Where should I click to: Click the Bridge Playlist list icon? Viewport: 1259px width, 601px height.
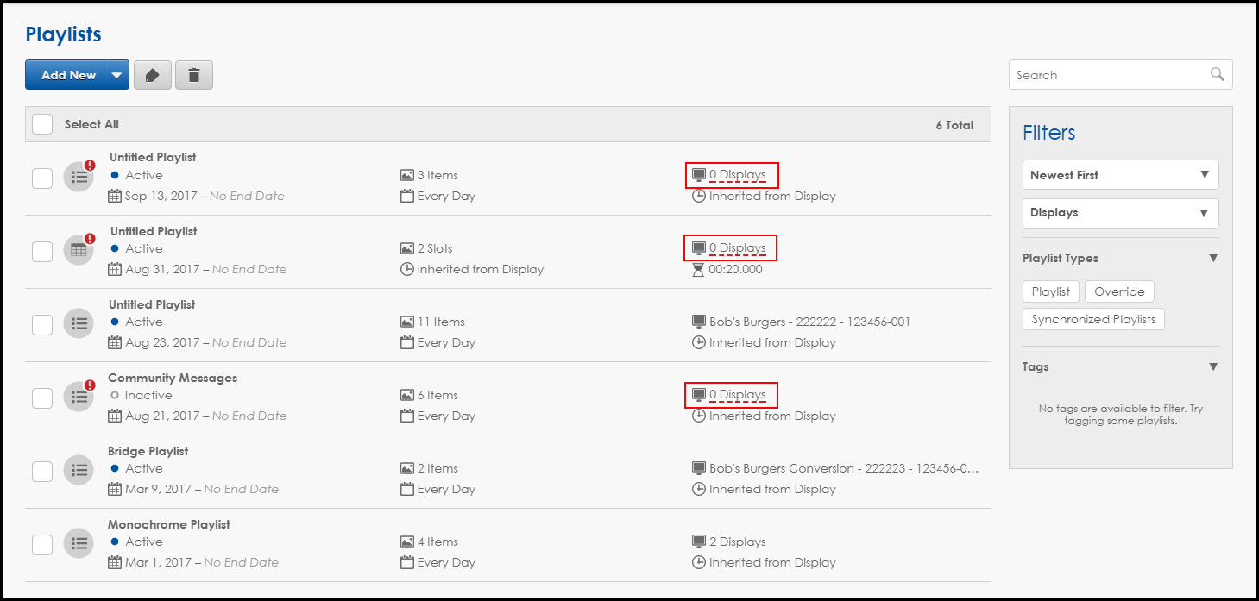[79, 471]
